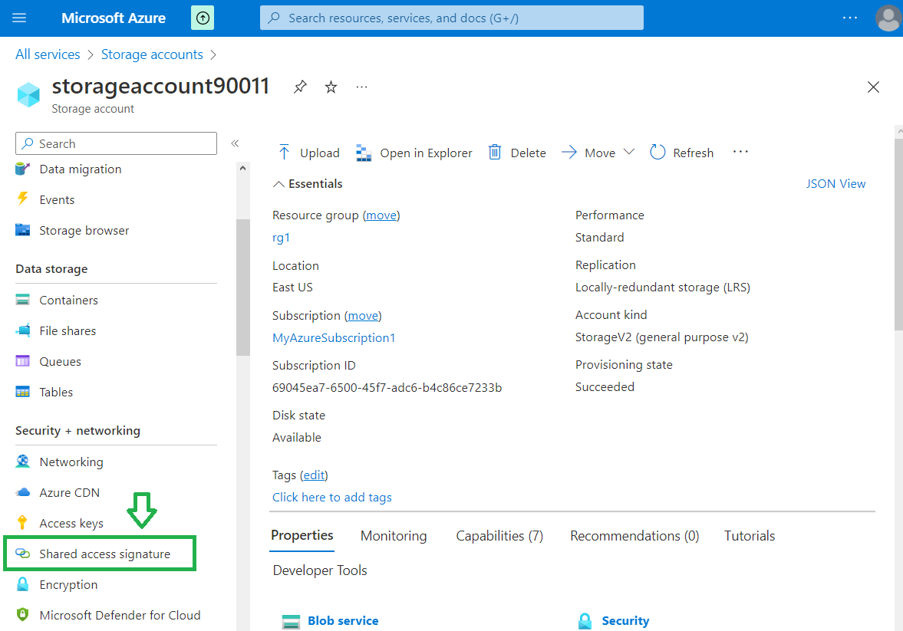Click the main pane vertical scrollbar

point(899,234)
